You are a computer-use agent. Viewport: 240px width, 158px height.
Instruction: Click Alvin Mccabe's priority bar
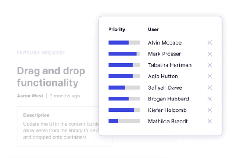(124, 42)
